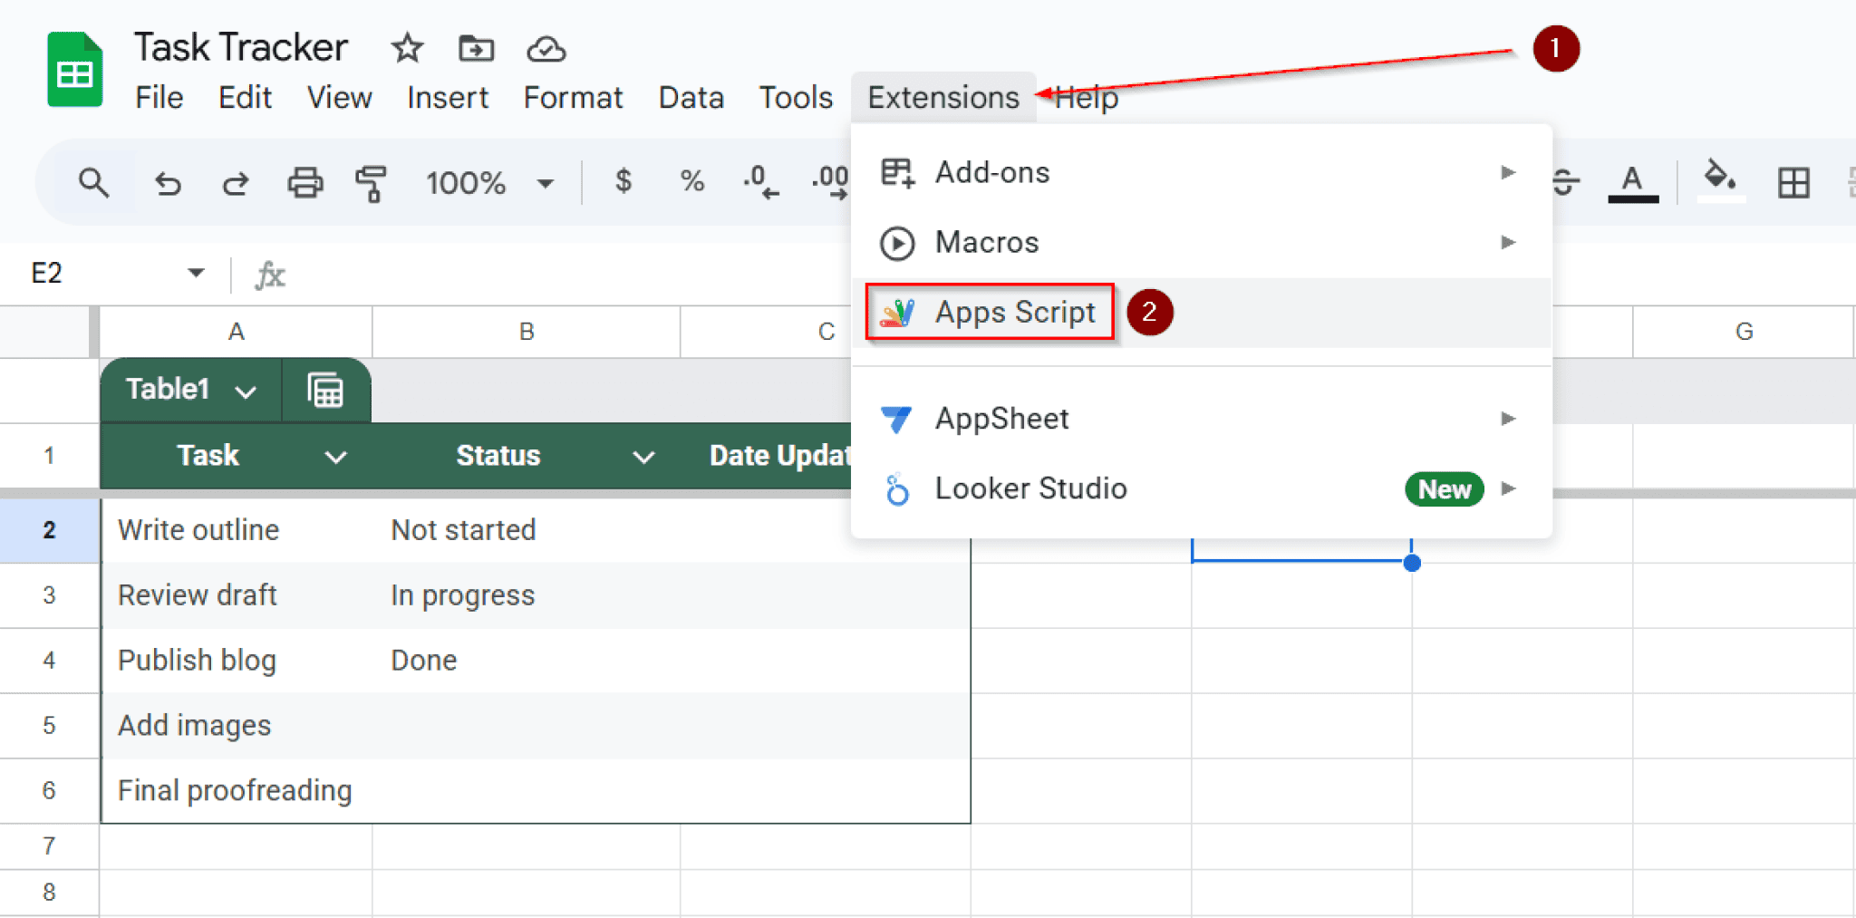Select the paint format roller tool

coord(371,183)
